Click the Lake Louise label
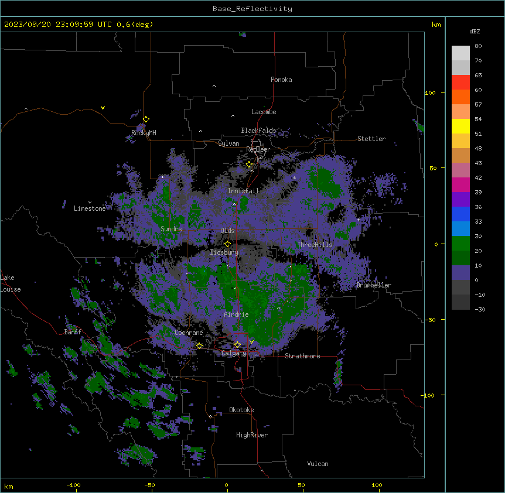The height and width of the screenshot is (493, 505). pos(11,283)
